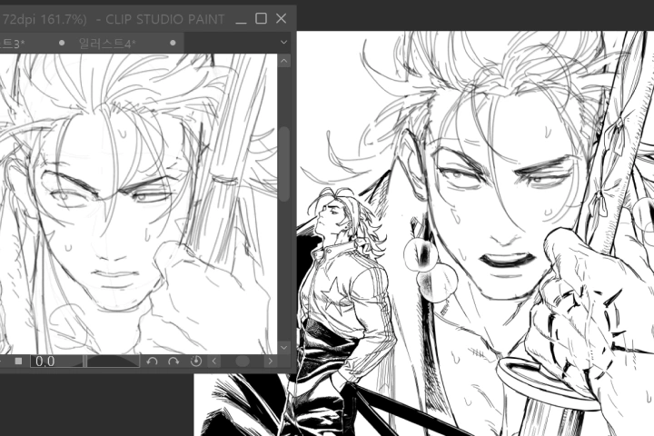Switch to the 일러스트4 canvas tab
This screenshot has width=654, height=436.
tap(107, 43)
